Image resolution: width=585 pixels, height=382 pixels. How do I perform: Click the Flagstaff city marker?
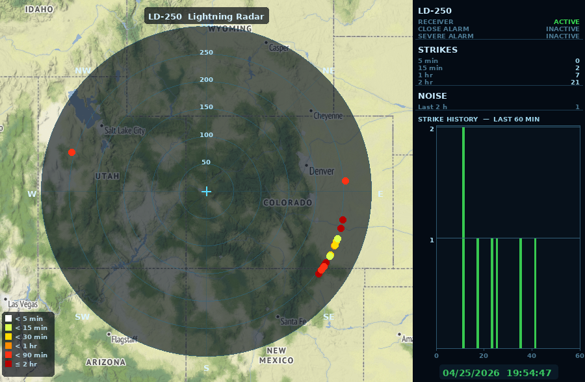coord(109,335)
